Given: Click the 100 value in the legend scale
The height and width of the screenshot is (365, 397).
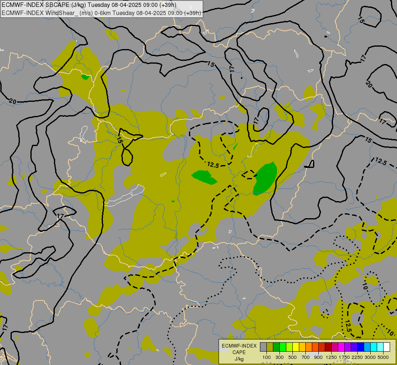Looking at the screenshot, I should click(x=266, y=357).
